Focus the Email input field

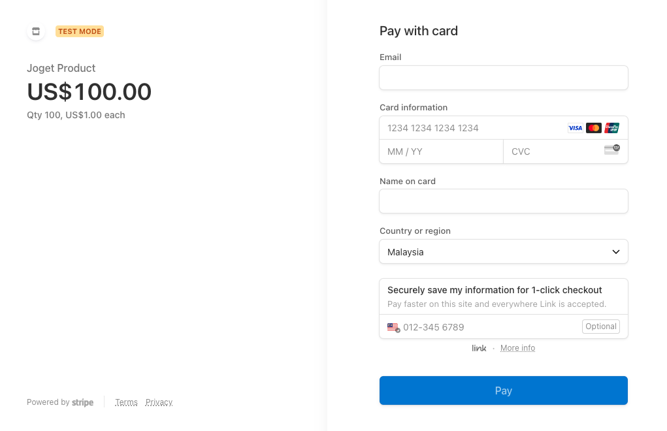click(x=503, y=78)
